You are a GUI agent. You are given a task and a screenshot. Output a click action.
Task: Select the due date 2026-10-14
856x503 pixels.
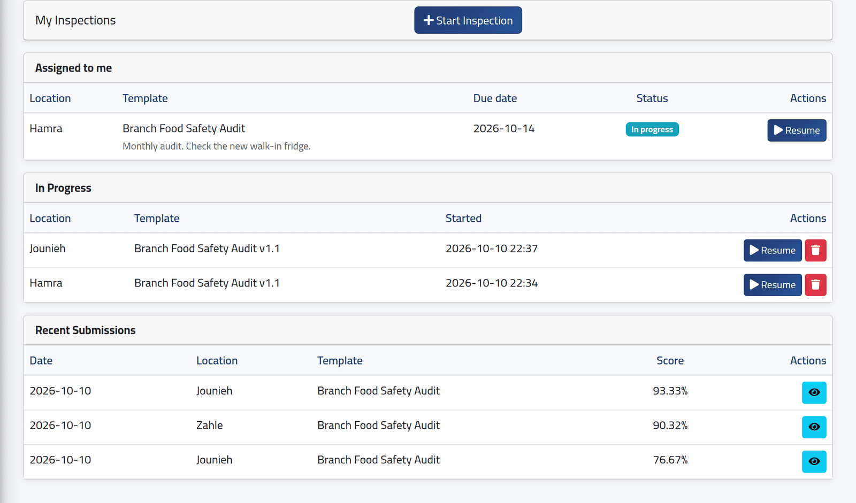504,128
